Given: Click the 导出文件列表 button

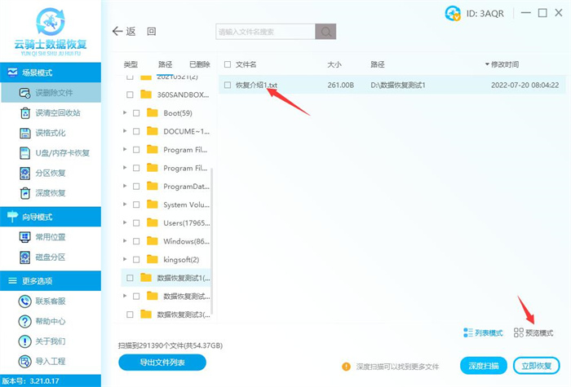Looking at the screenshot, I should click(x=162, y=362).
